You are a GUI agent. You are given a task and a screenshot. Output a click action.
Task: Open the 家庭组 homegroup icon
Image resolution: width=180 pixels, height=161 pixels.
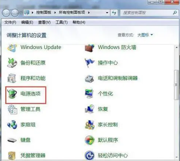click(12, 125)
